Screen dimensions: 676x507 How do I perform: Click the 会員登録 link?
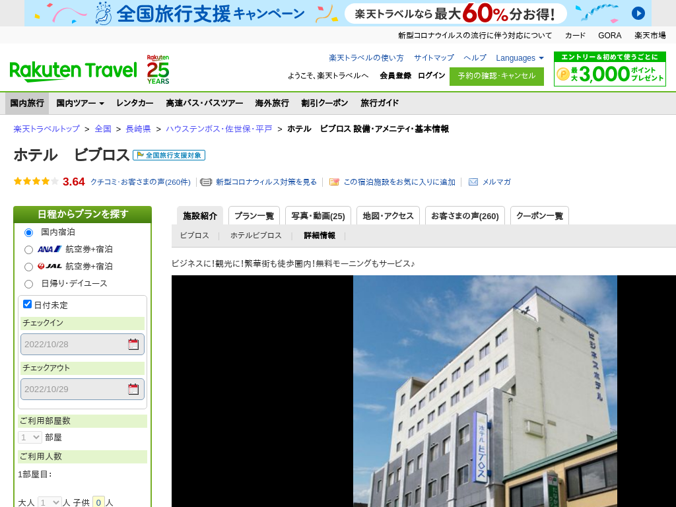point(395,75)
